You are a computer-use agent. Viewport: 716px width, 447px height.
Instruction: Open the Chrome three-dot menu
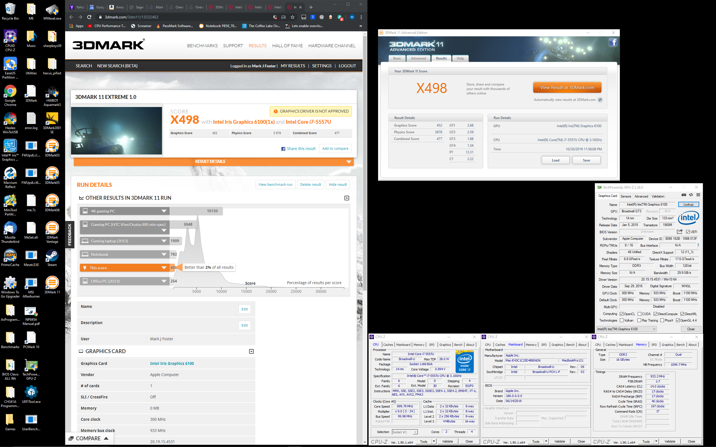tap(361, 17)
